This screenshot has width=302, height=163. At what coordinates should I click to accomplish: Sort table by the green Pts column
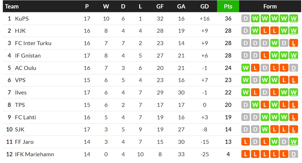point(228,6)
